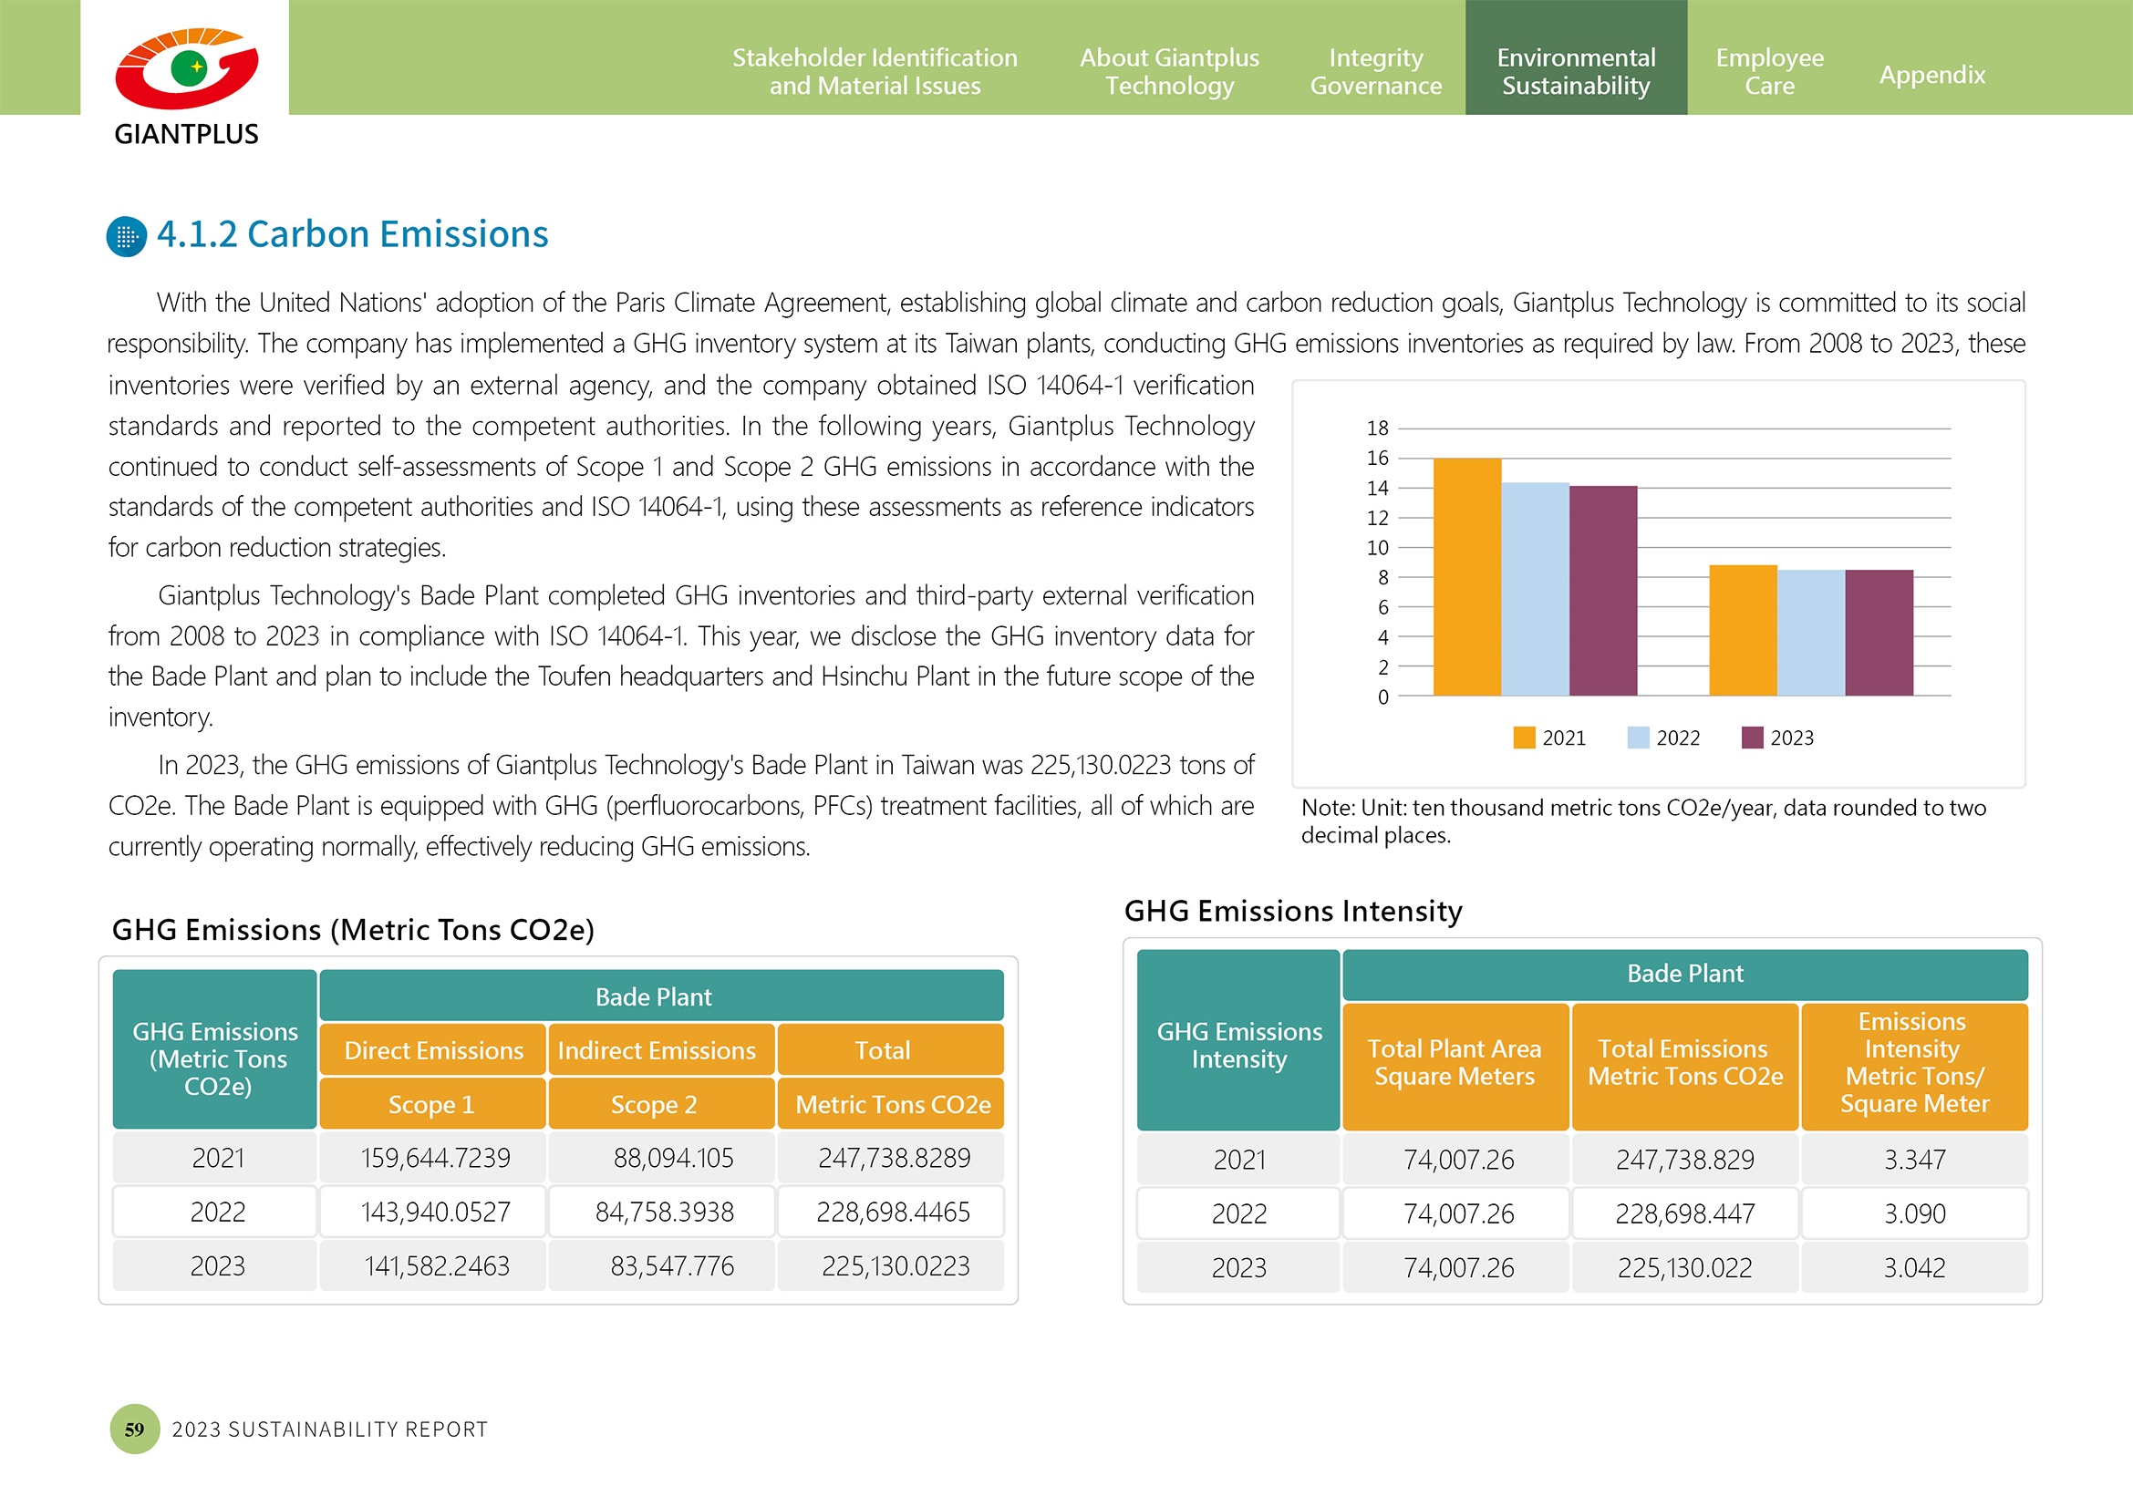This screenshot has height=1507, width=2133.
Task: Click the purple 2023 legend swatch
Action: tap(1751, 738)
